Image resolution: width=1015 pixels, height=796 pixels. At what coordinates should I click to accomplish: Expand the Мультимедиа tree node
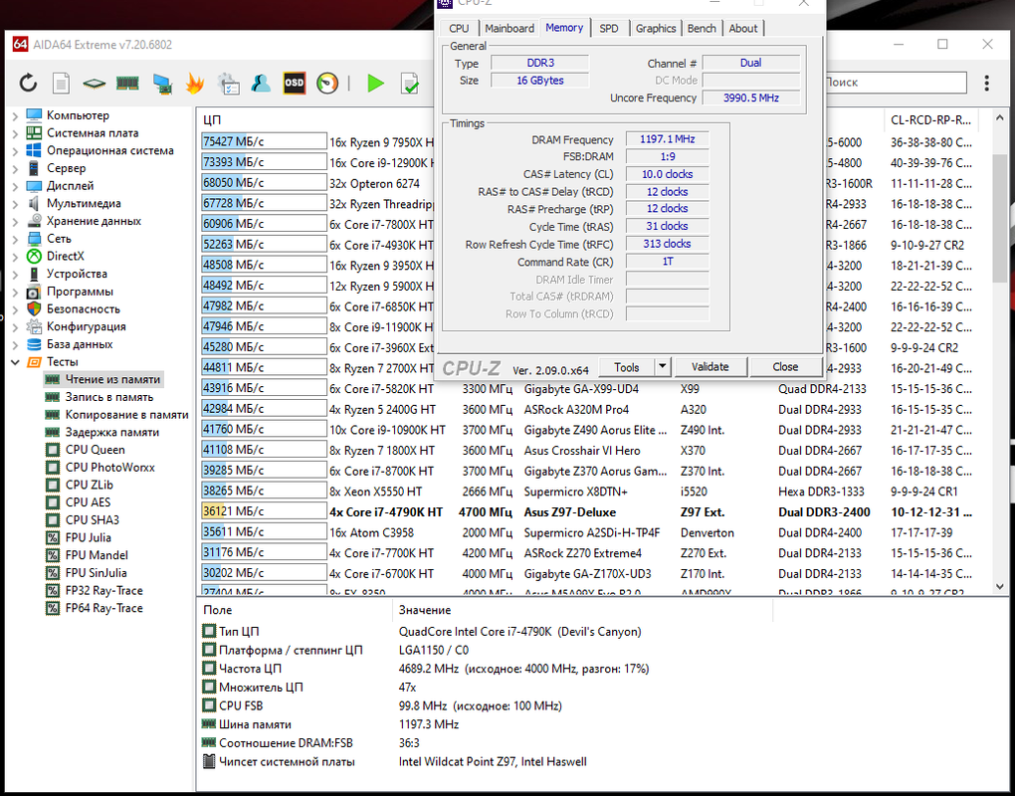point(16,203)
